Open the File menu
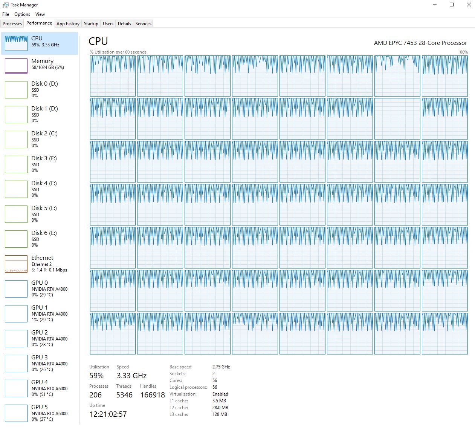The width and height of the screenshot is (475, 428). coord(6,14)
